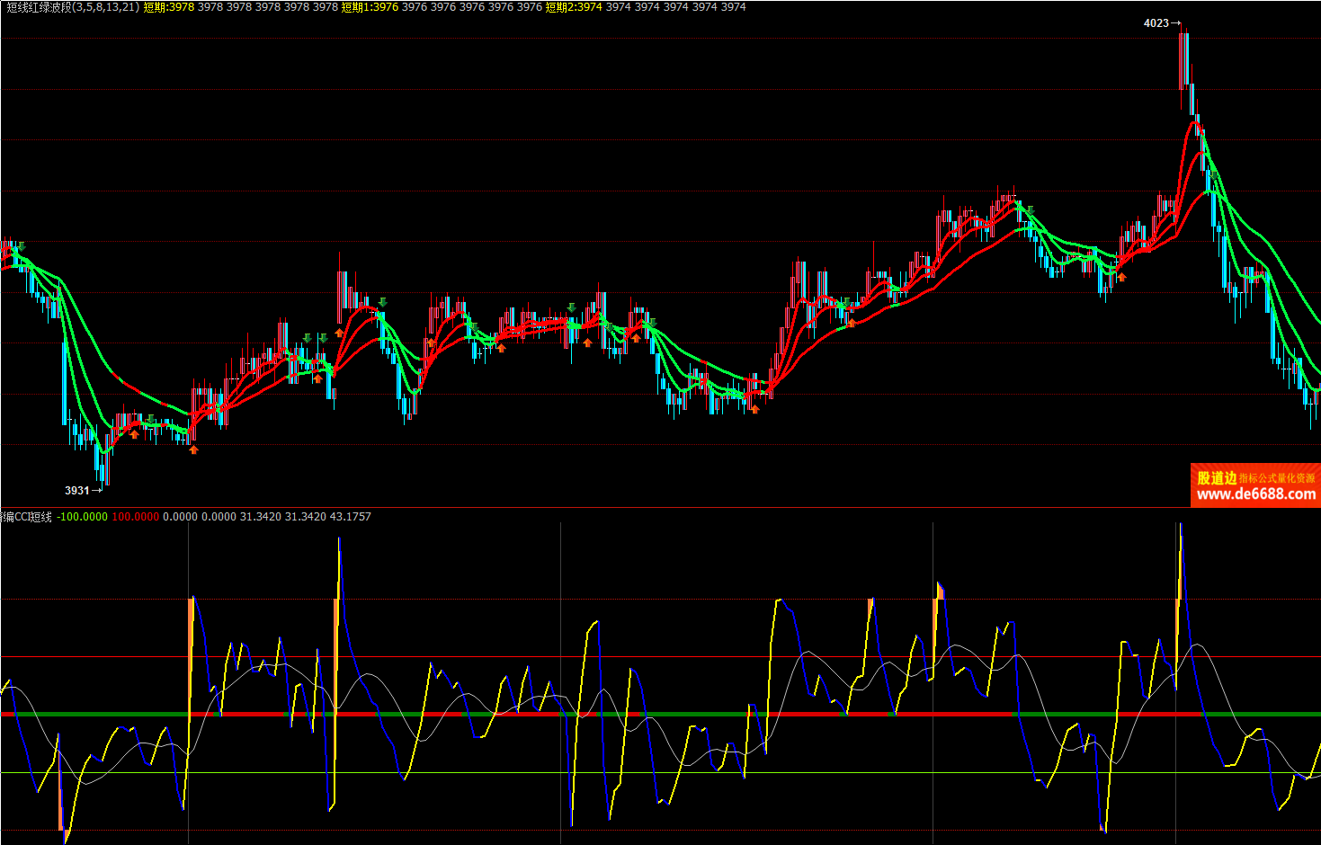Image resolution: width=1321 pixels, height=845 pixels.
Task: Select the yellow 短期:3978 value label
Action: point(169,7)
